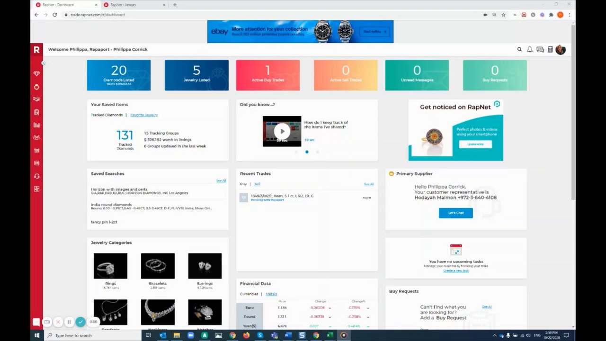Open the Chrome profile avatar P
Viewport: 606px width, 341px height.
coord(560,15)
